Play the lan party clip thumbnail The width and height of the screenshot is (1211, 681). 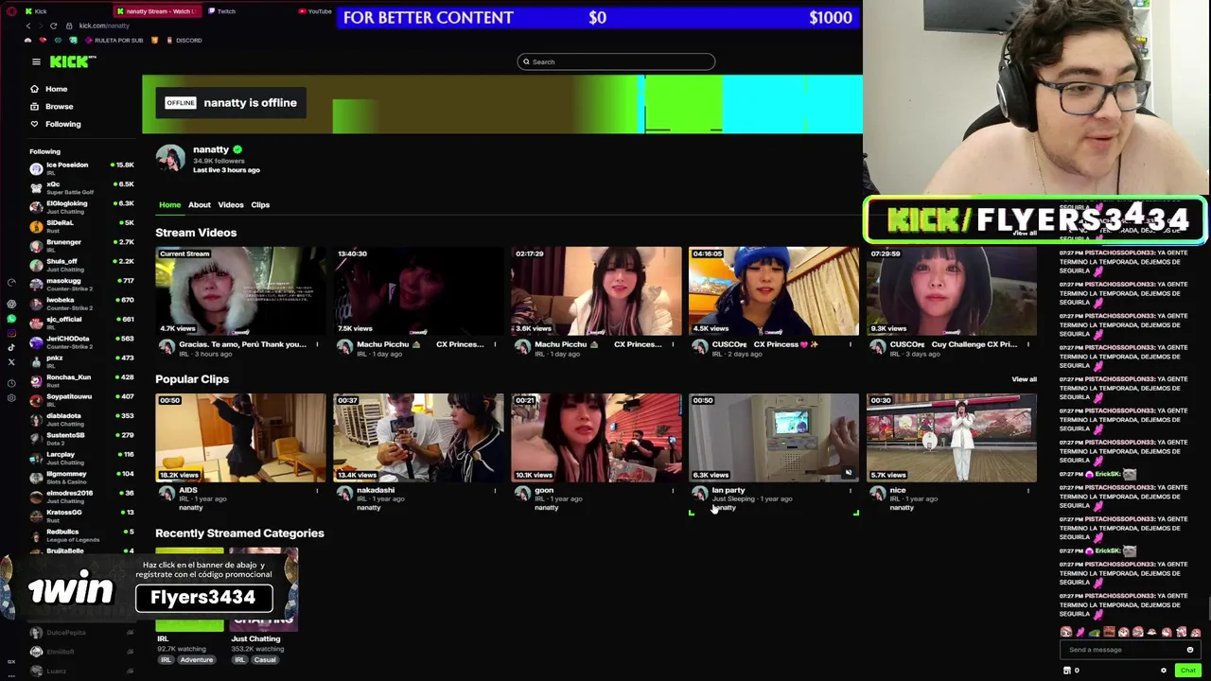coord(774,438)
